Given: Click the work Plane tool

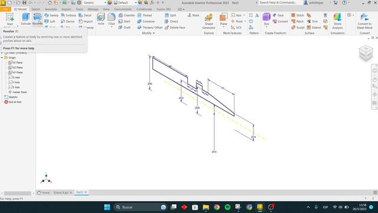Looking at the screenshot, I should pyautogui.click(x=223, y=18).
